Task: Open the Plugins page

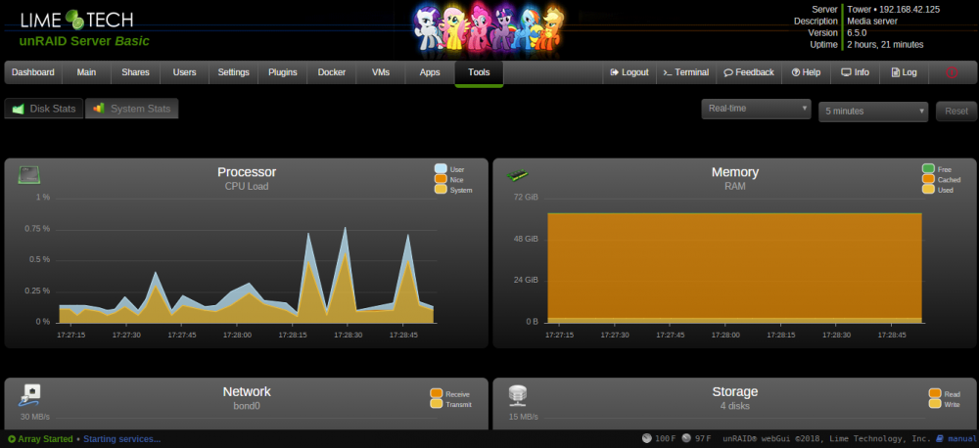Action: pyautogui.click(x=283, y=72)
